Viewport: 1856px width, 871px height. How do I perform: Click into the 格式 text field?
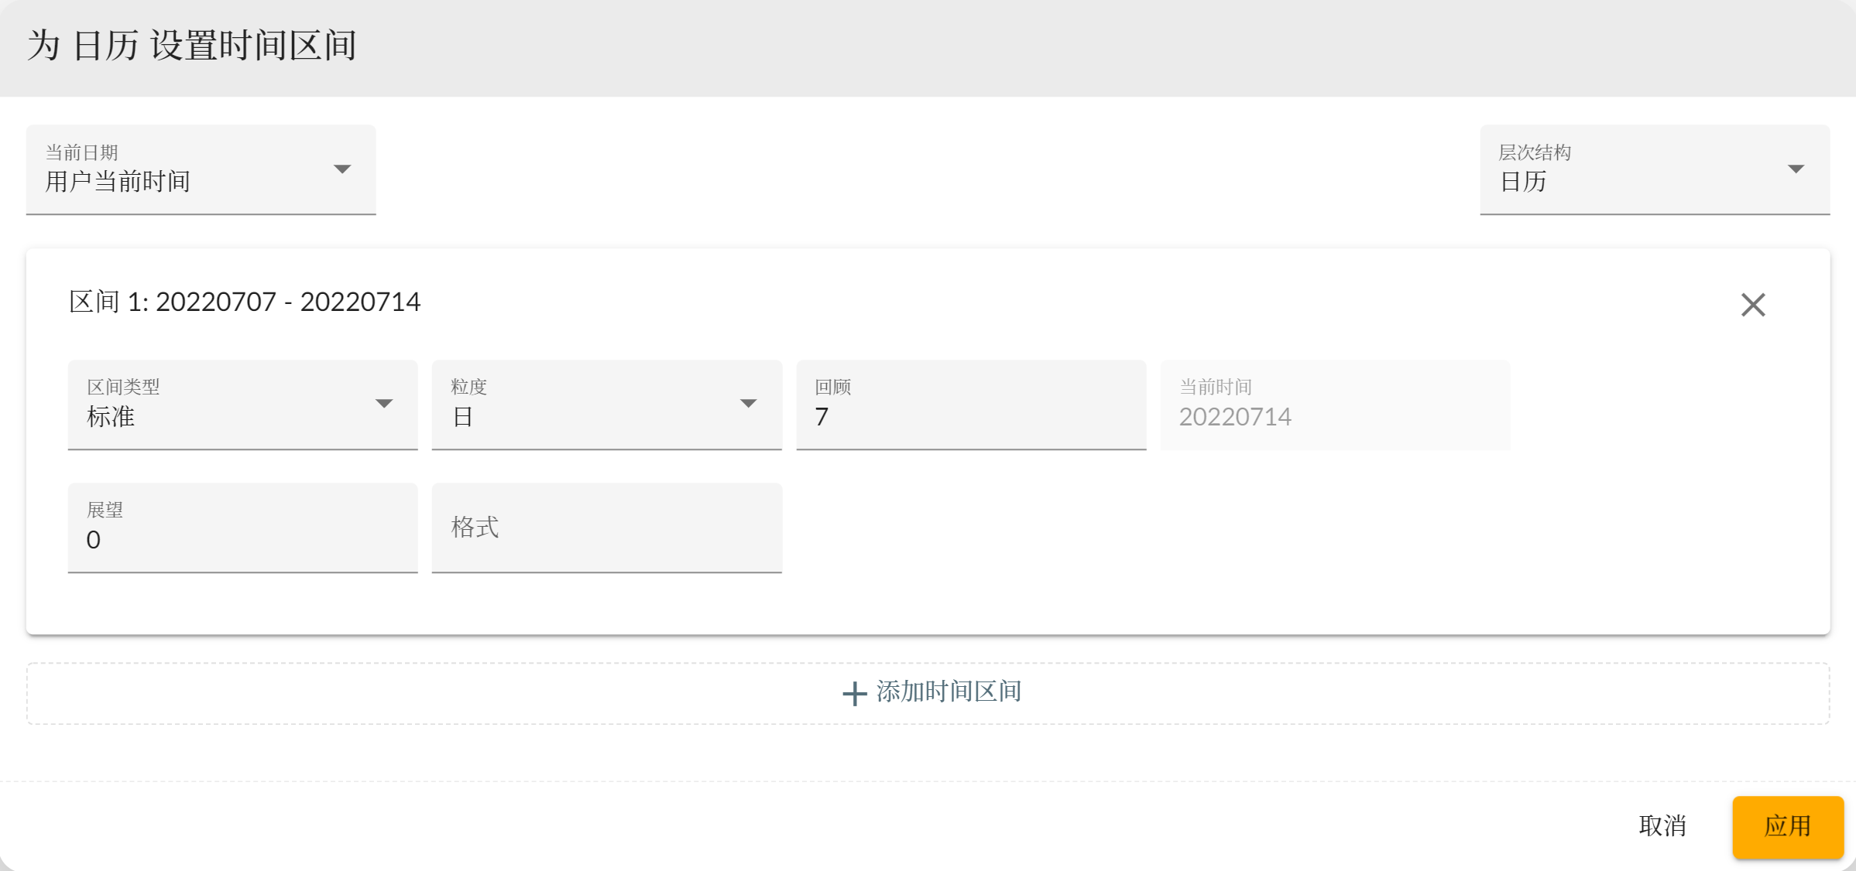[x=606, y=528]
